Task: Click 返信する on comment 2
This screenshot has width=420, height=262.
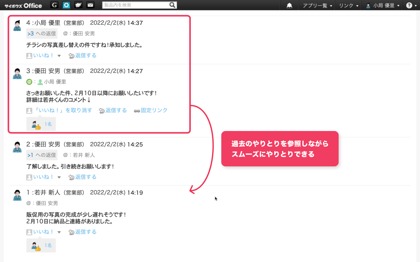Action: (83, 177)
